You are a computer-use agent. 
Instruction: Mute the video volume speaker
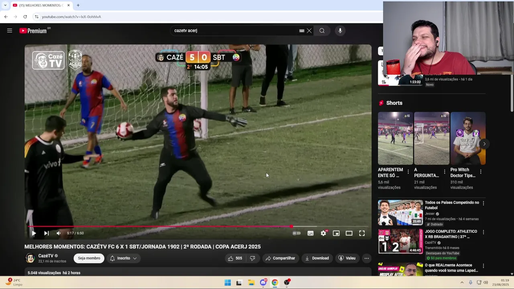tap(59, 233)
